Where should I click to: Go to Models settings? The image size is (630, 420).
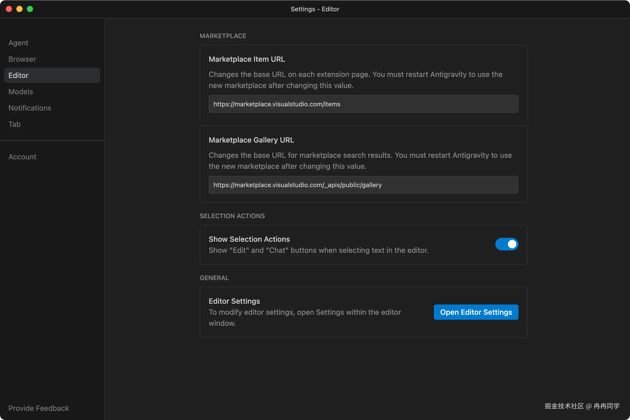(x=21, y=92)
